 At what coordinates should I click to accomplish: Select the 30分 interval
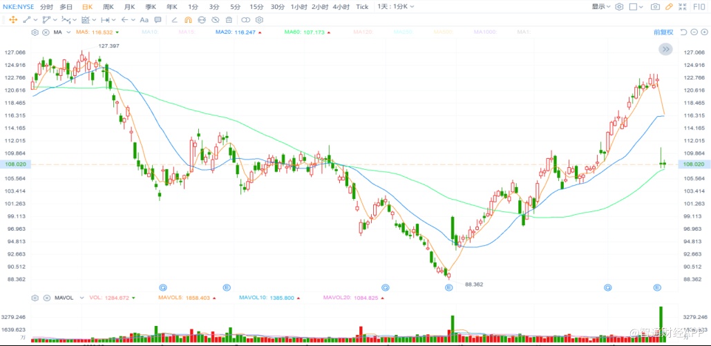point(278,7)
